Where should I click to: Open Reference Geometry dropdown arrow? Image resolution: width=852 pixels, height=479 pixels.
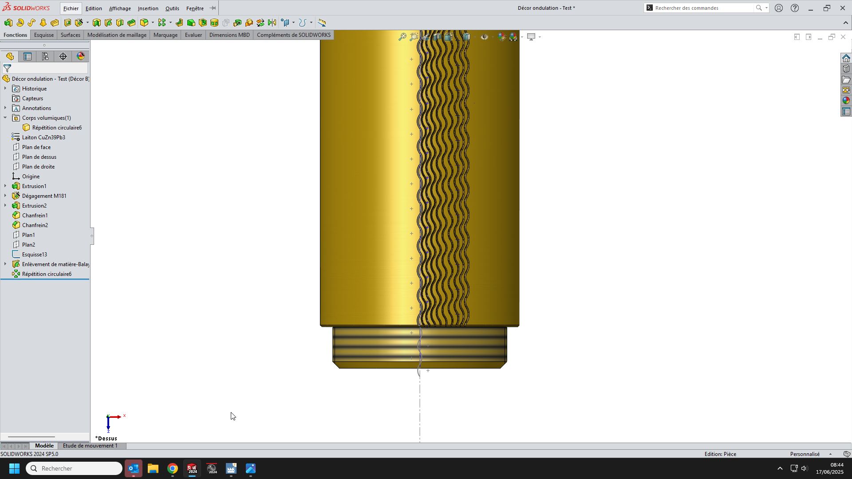click(293, 23)
